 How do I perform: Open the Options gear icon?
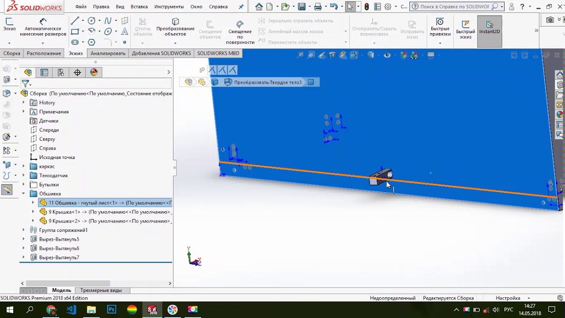[x=388, y=7]
